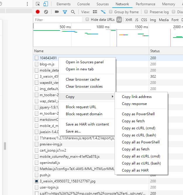Choose Open in new tab
The width and height of the screenshot is (183, 195).
(x=87, y=69)
